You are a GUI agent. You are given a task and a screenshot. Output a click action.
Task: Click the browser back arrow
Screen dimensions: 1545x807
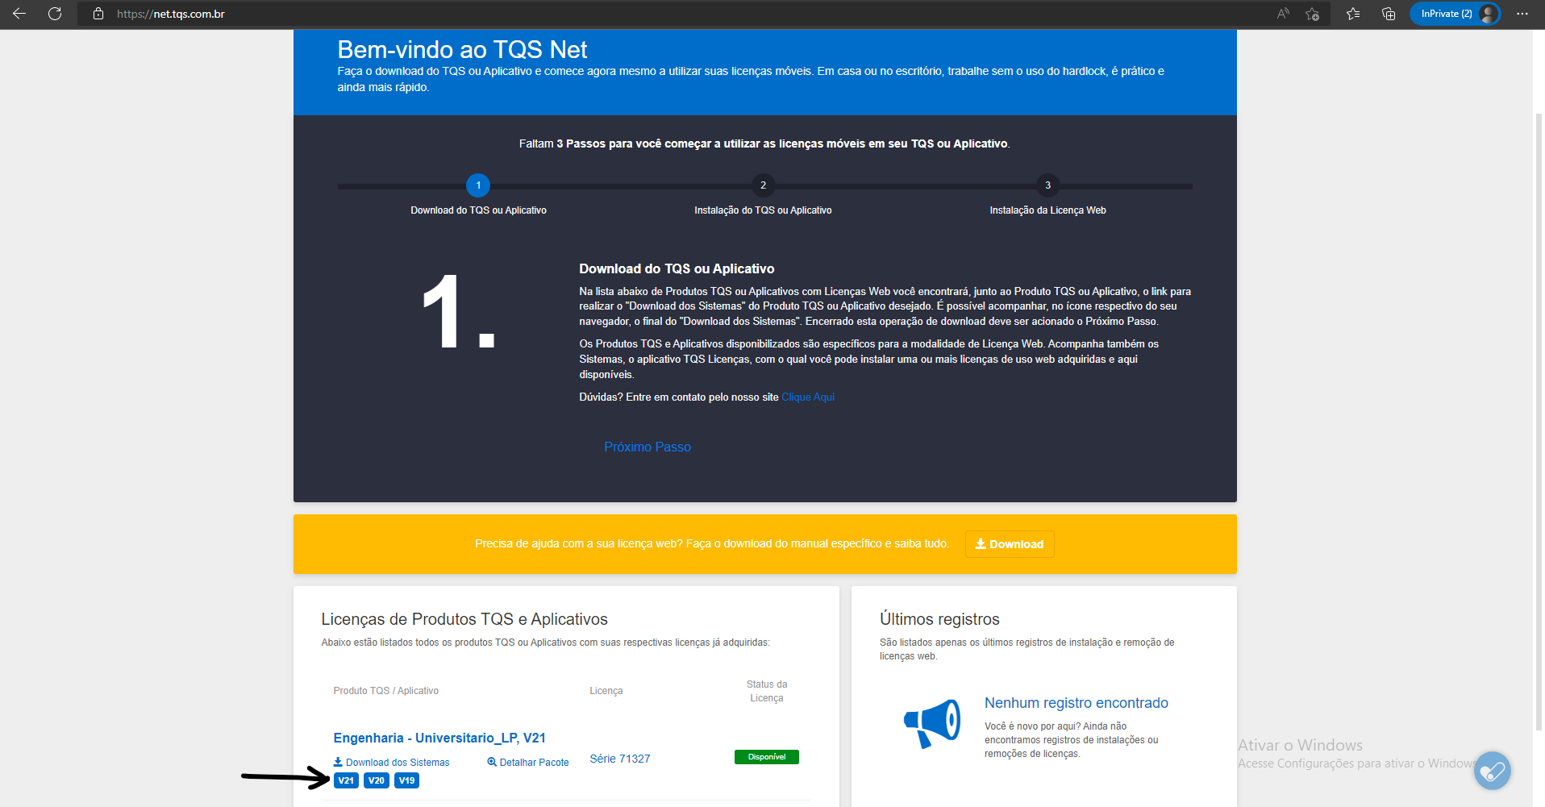pos(19,14)
